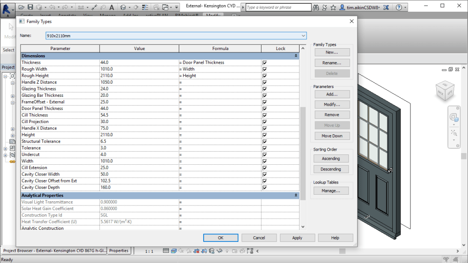Toggle the Lock checkbox for Cill Thickness
Screen dimensions: 468x263
265,115
